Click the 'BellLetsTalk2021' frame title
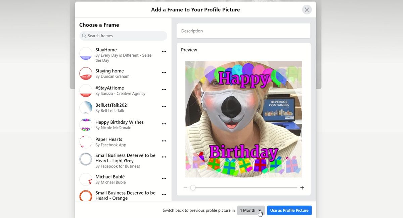 112,105
